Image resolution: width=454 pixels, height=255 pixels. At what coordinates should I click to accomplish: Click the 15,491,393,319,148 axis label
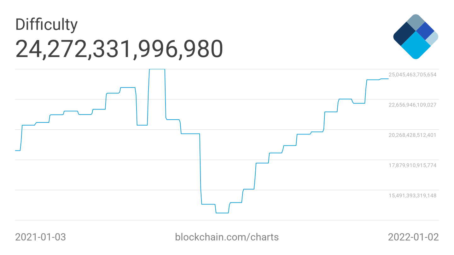[x=412, y=195]
